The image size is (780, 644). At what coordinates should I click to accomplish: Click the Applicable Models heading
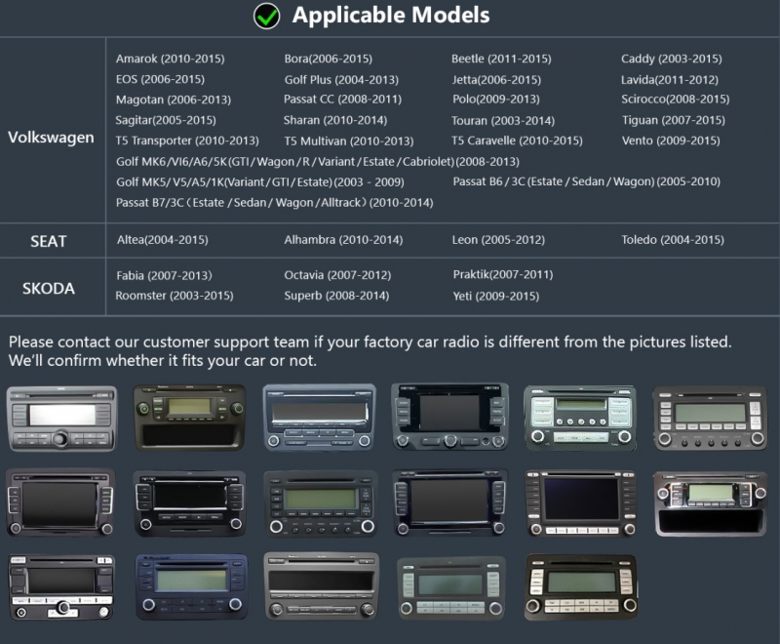pyautogui.click(x=391, y=16)
